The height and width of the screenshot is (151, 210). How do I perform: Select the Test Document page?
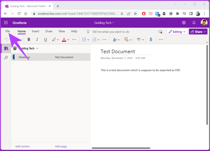[71, 57]
